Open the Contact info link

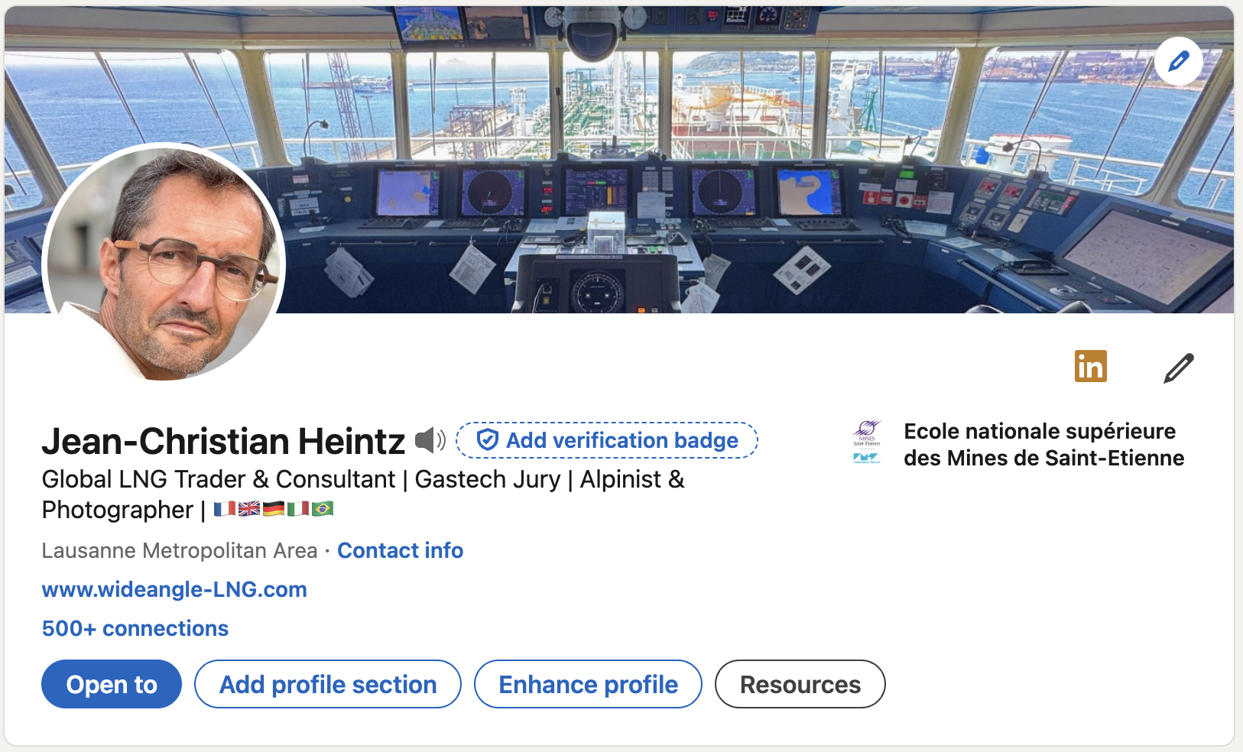click(x=400, y=550)
